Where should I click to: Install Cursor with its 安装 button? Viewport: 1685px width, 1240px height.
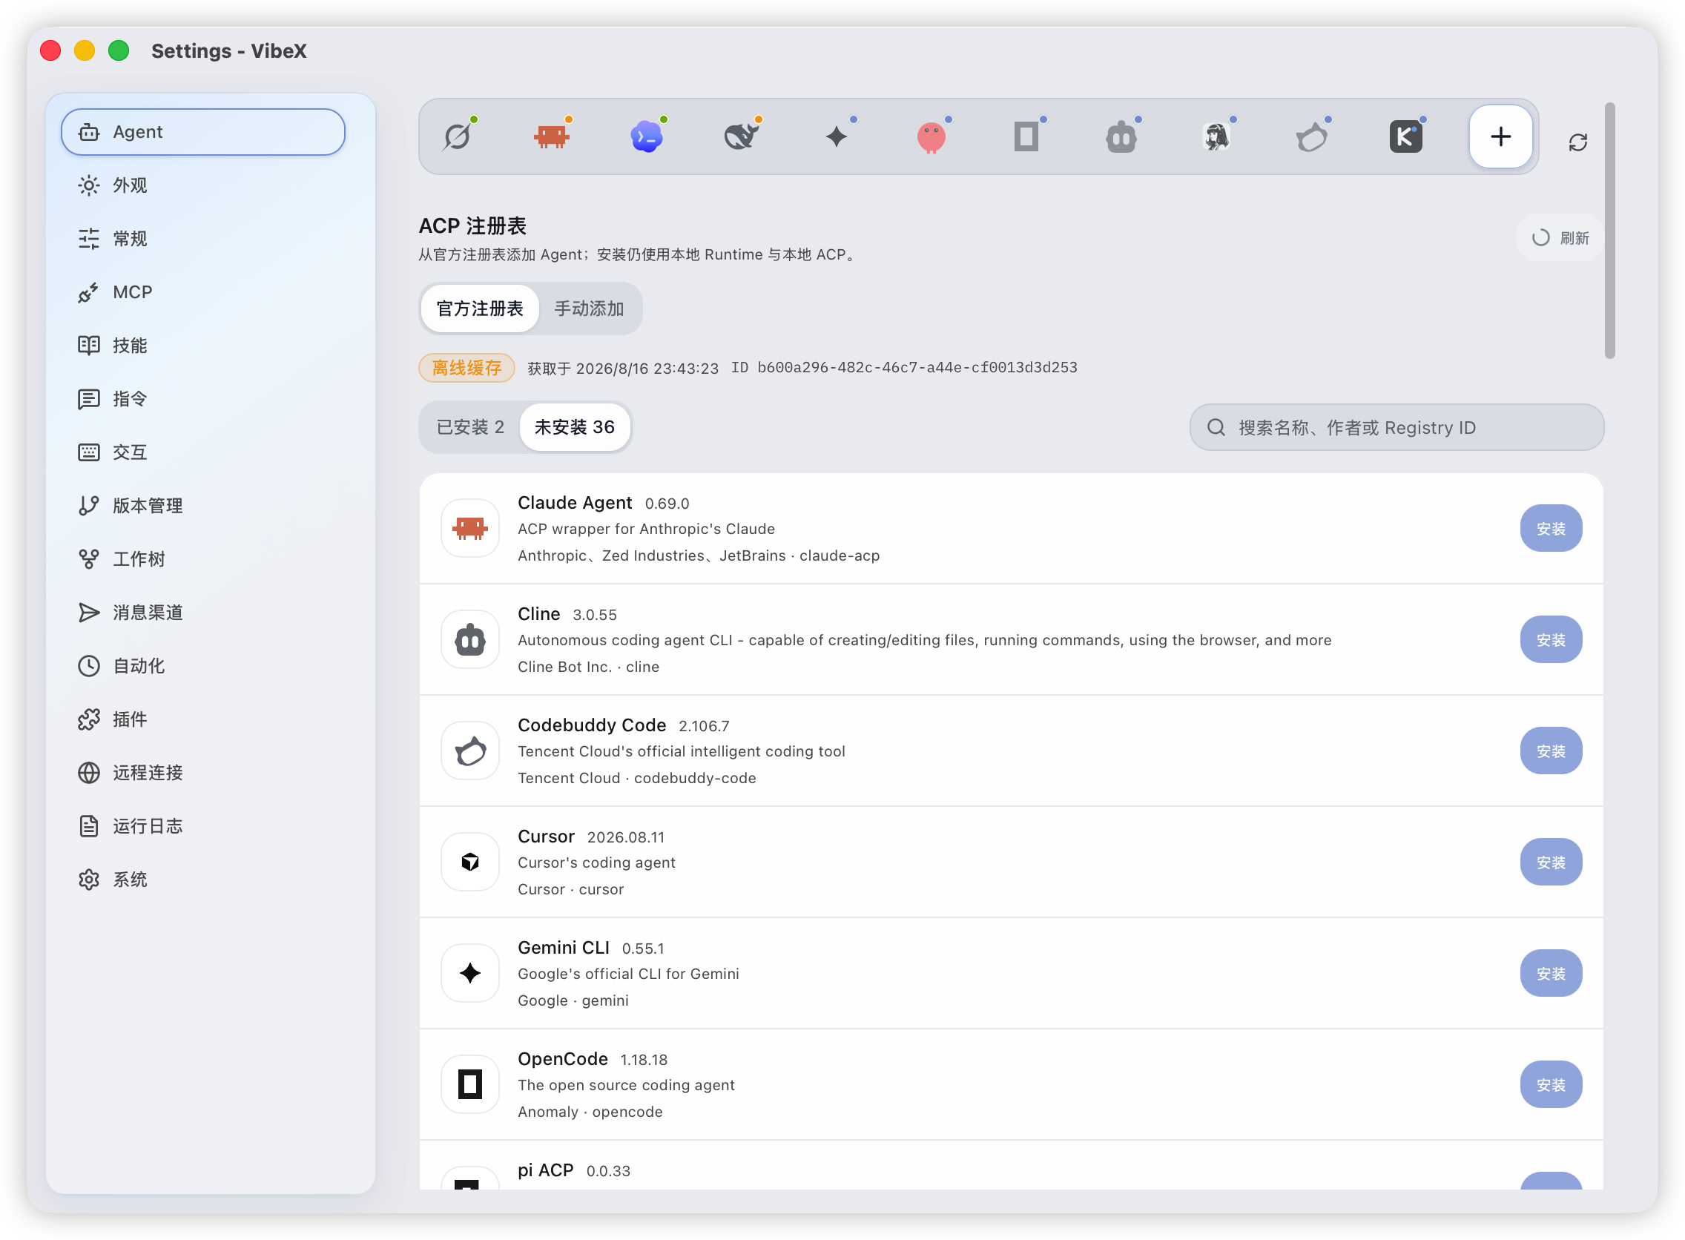click(x=1551, y=862)
